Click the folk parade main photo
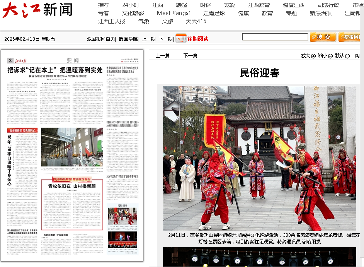This screenshot has height=267, width=364. pos(259,158)
